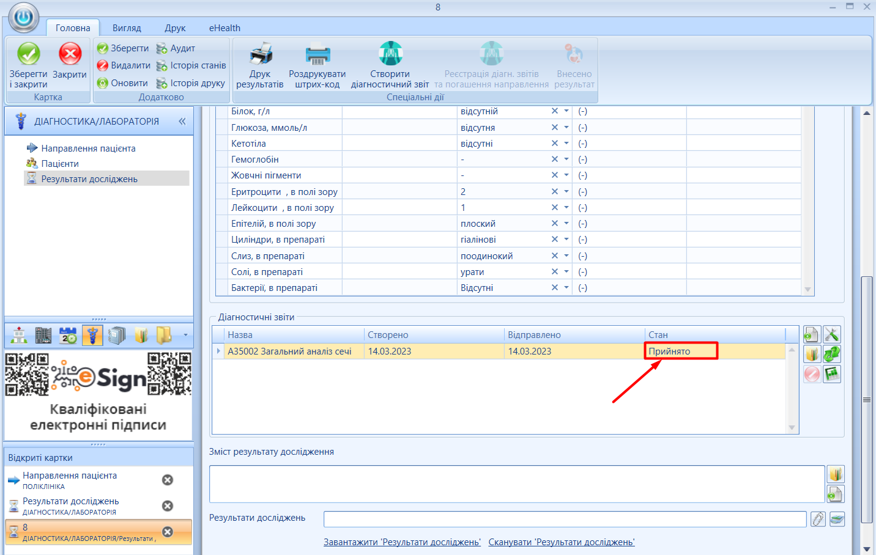Open hospital clinic module icon

[20, 335]
